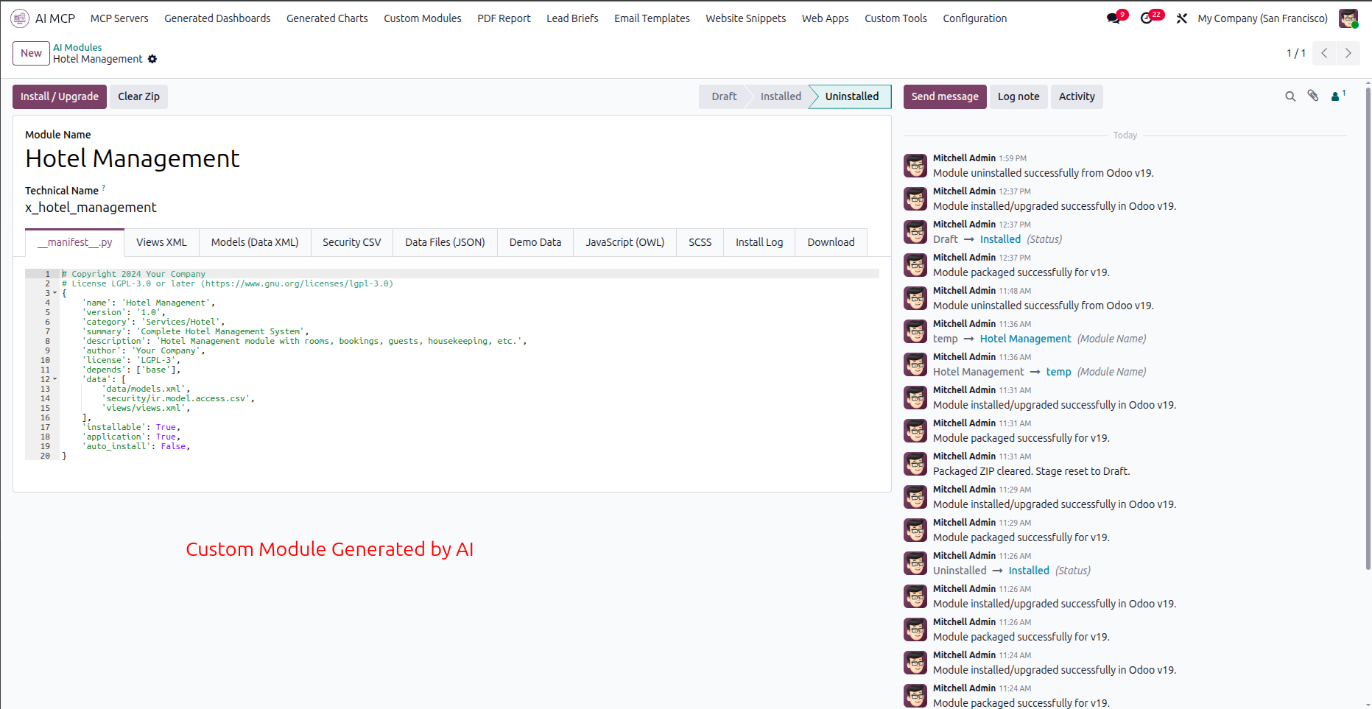This screenshot has width=1372, height=709.
Task: Click the Log note button
Action: [x=1019, y=96]
